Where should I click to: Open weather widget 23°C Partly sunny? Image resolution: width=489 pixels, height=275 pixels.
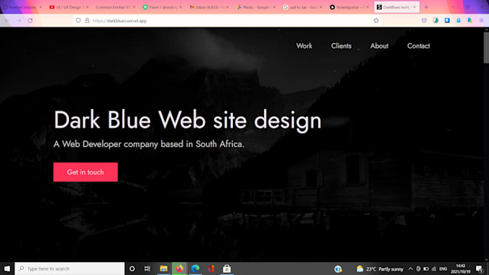[x=380, y=269]
